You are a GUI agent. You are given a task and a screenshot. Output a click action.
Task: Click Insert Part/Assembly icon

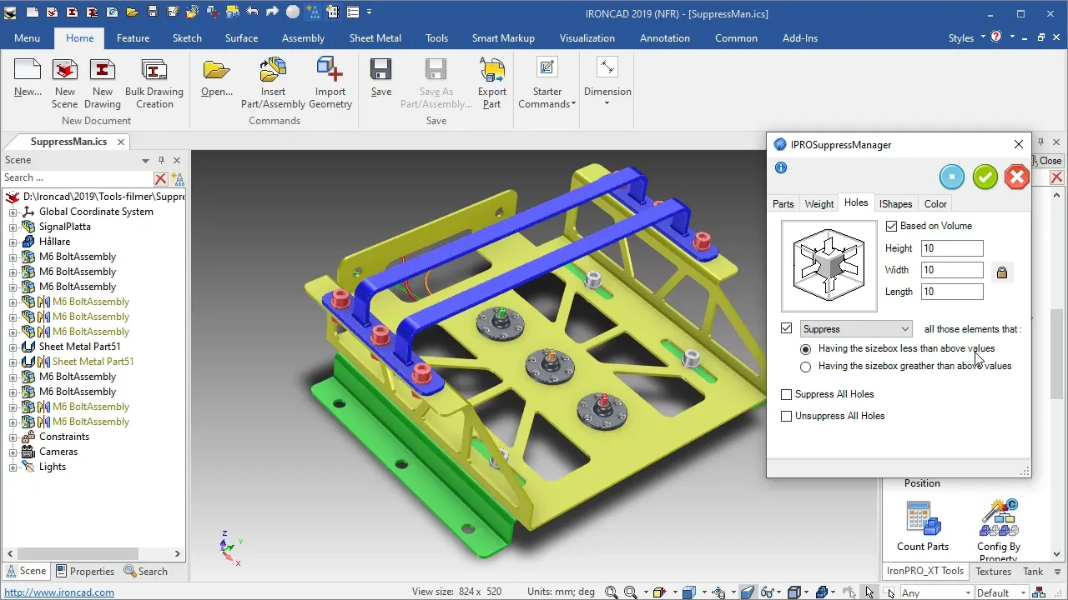tap(273, 70)
